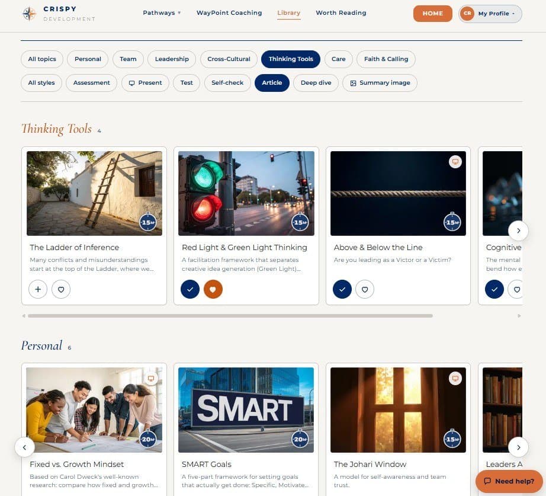Open Fixed vs. Growth Mindset title

(76, 464)
